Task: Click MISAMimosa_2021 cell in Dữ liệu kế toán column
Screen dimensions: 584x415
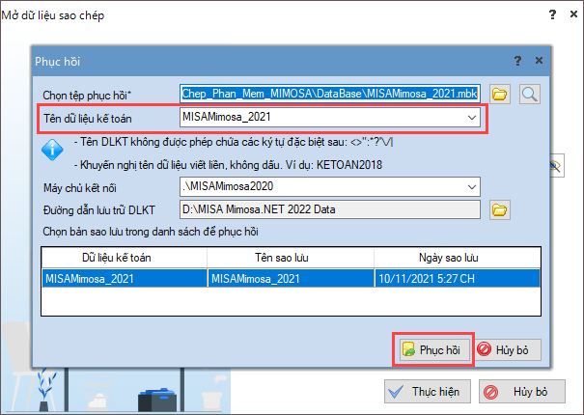Action: click(x=125, y=278)
